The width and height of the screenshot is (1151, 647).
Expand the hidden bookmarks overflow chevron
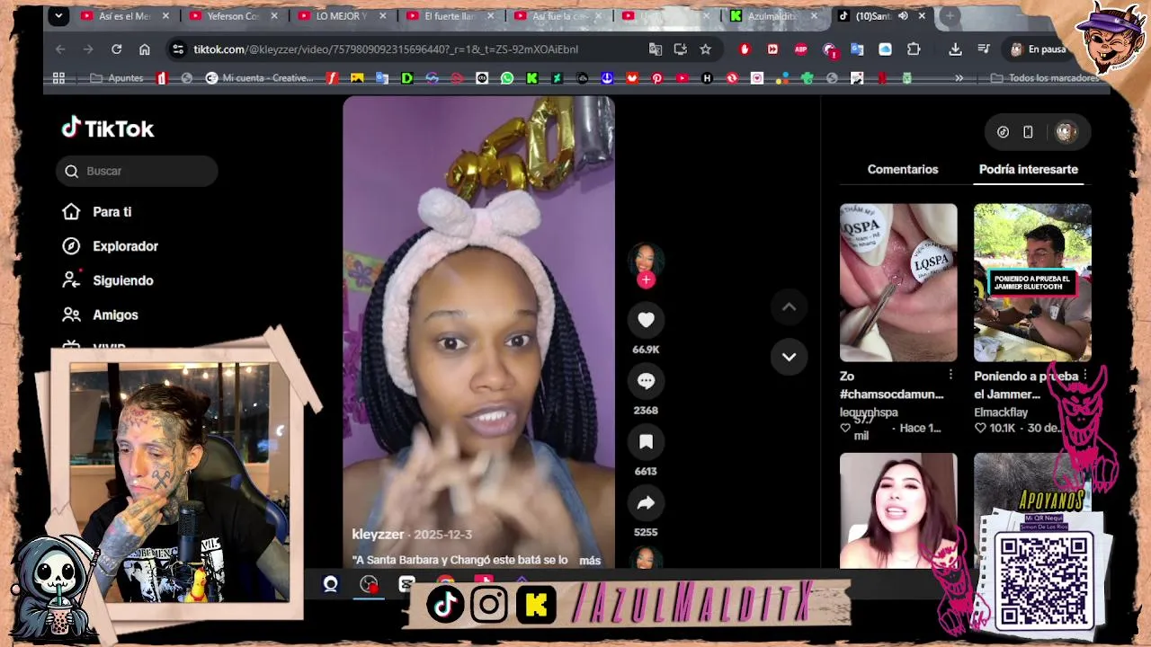tap(959, 78)
